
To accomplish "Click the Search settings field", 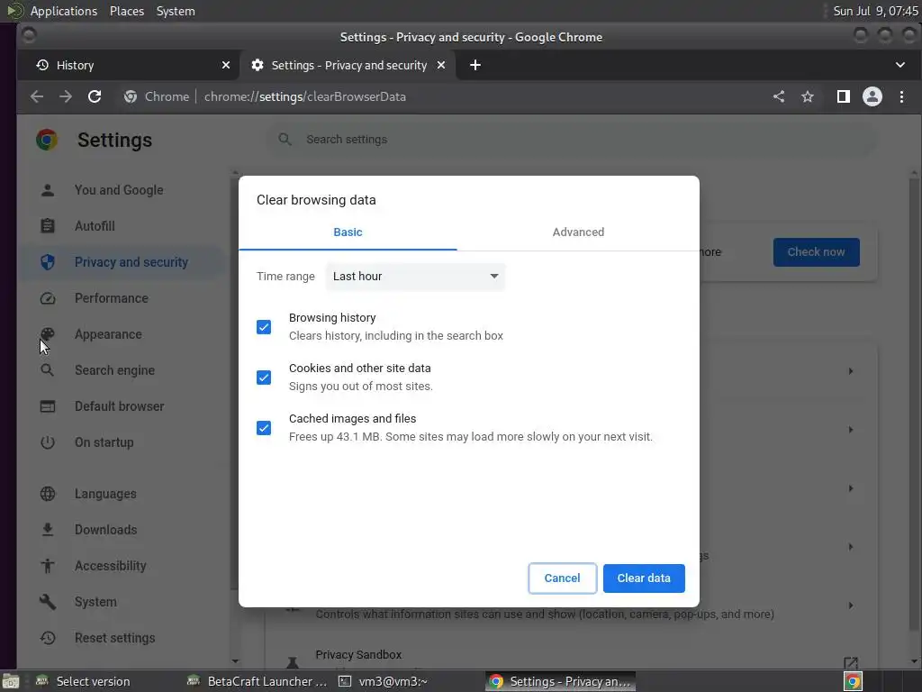I will (570, 140).
